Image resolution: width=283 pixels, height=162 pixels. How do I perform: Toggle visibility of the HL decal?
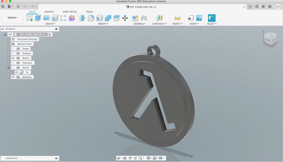coord(17,72)
